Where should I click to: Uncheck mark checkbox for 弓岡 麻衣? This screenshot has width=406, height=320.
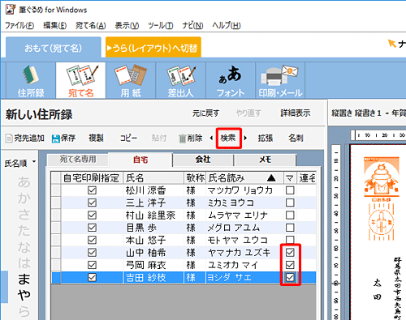[x=290, y=265]
